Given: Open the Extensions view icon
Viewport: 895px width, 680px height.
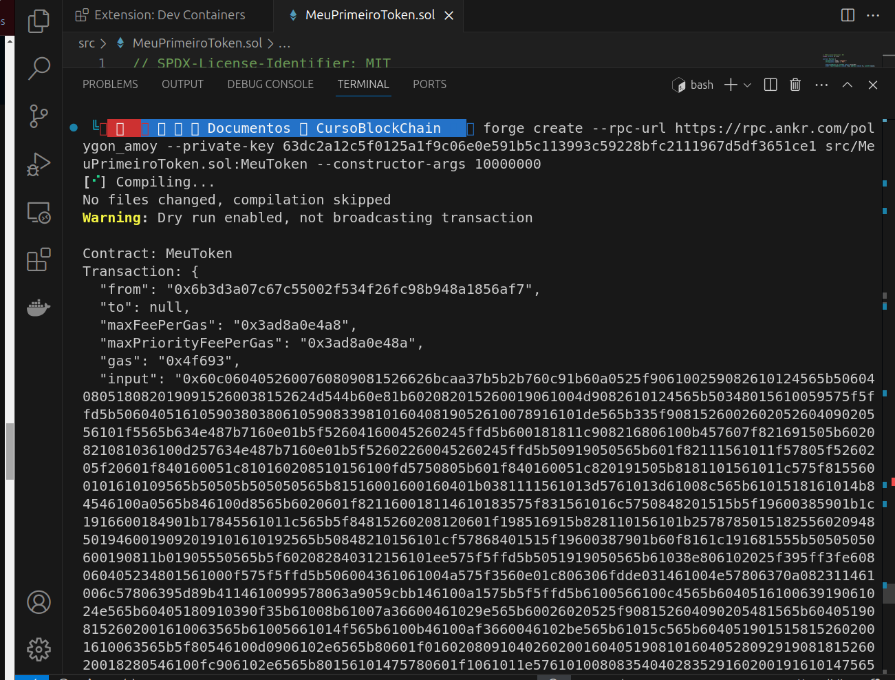Looking at the screenshot, I should coord(39,259).
